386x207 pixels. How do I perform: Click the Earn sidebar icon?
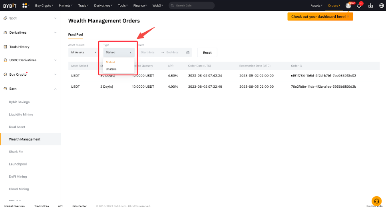(x=5, y=89)
